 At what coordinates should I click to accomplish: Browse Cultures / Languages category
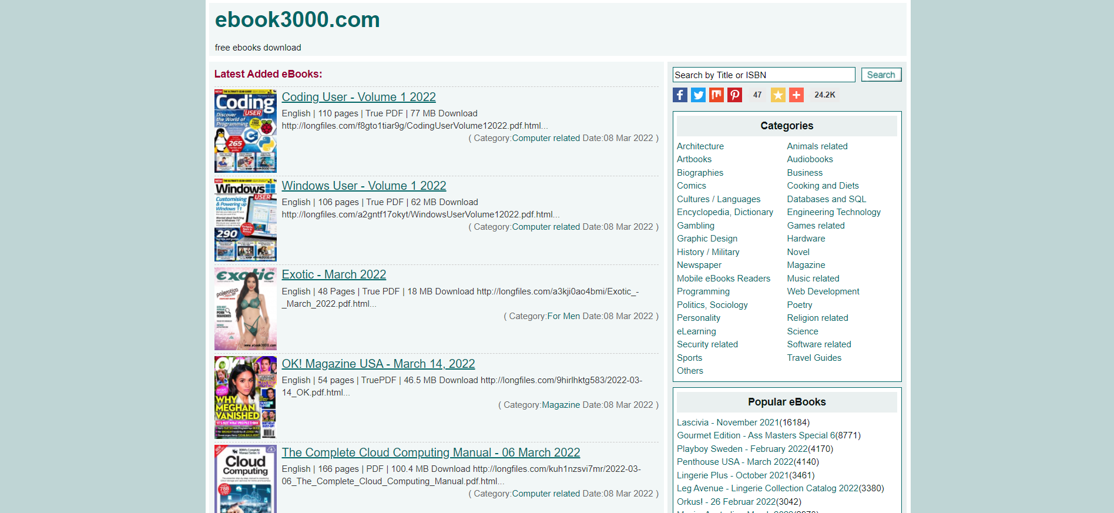click(719, 199)
